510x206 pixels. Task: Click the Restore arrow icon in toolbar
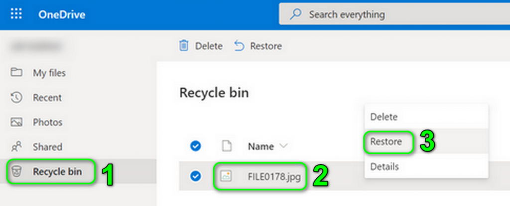pyautogui.click(x=239, y=46)
